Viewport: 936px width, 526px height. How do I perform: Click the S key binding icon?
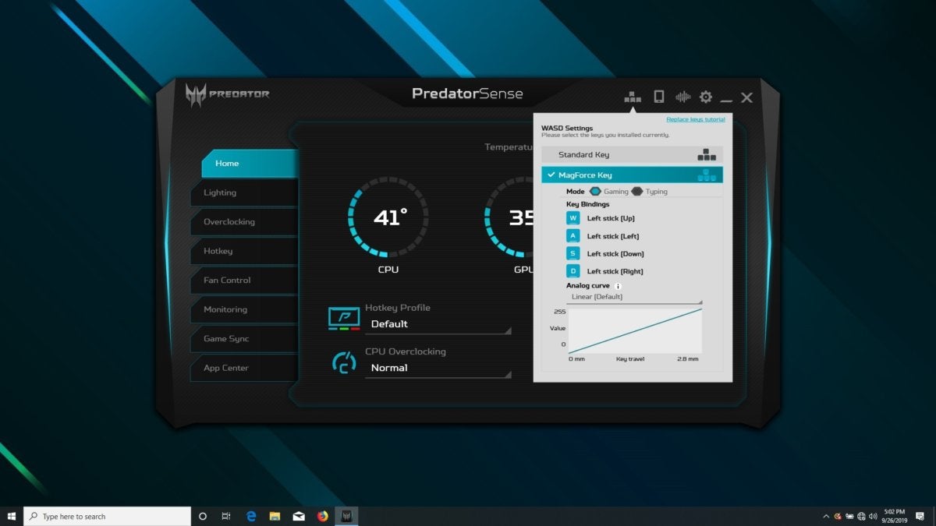573,253
